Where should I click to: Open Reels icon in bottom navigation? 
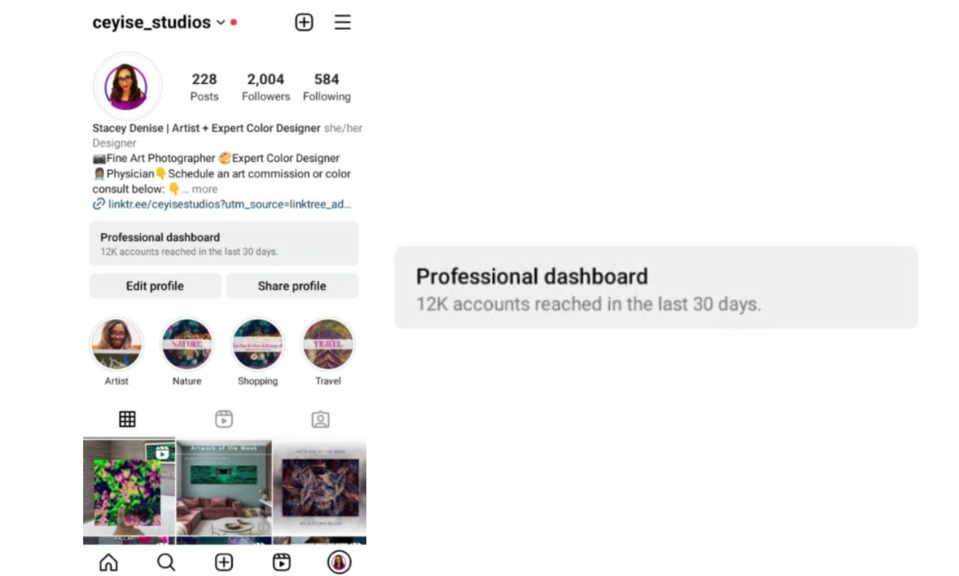tap(282, 563)
